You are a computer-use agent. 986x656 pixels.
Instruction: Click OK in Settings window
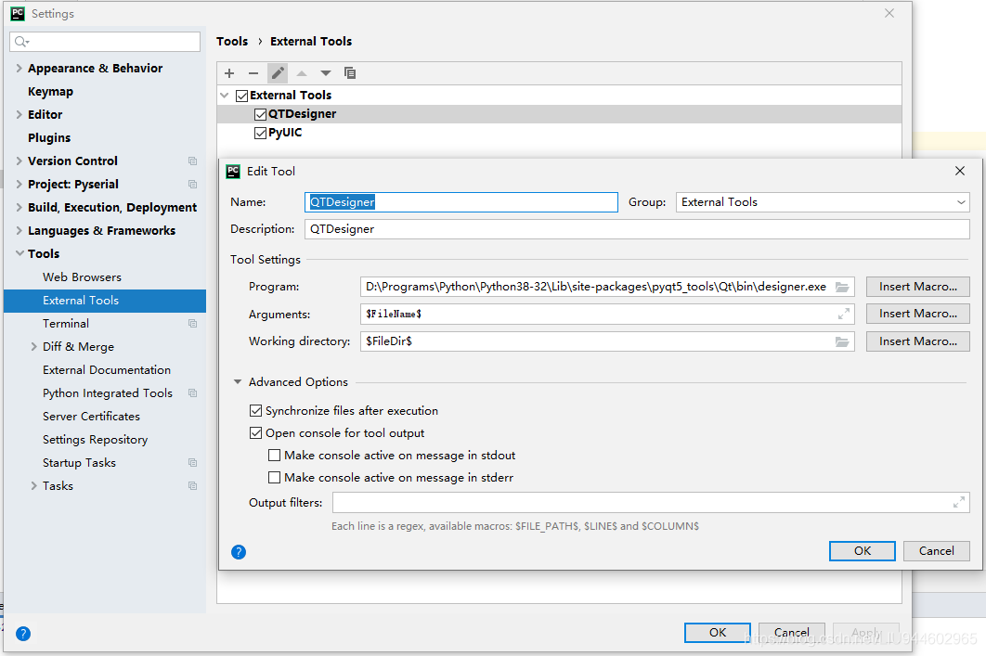(x=718, y=633)
